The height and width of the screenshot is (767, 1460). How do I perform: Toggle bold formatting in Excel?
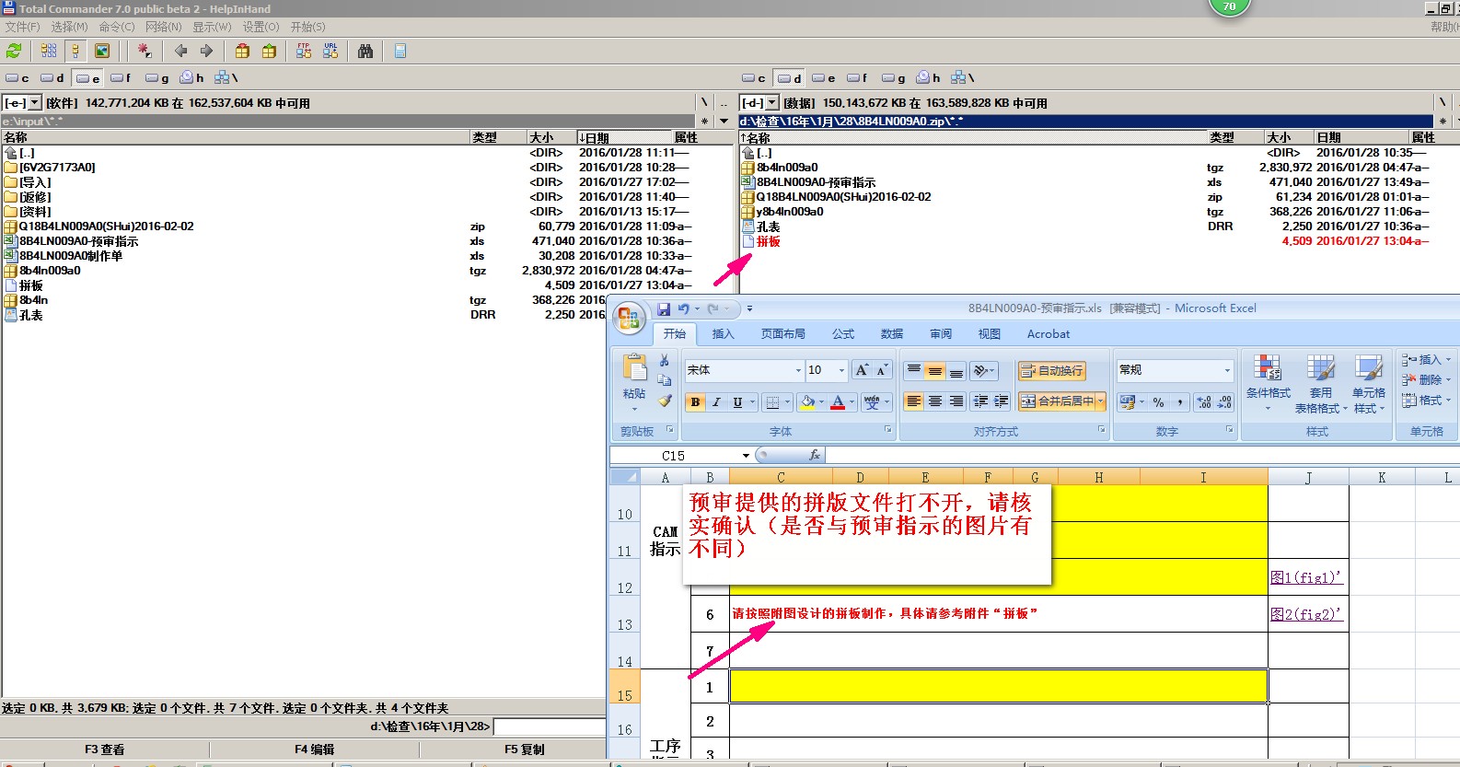click(695, 402)
